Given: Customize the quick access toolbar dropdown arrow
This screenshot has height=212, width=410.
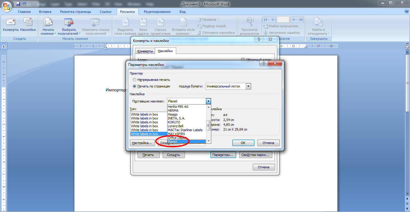Looking at the screenshot, I should tap(43, 4).
